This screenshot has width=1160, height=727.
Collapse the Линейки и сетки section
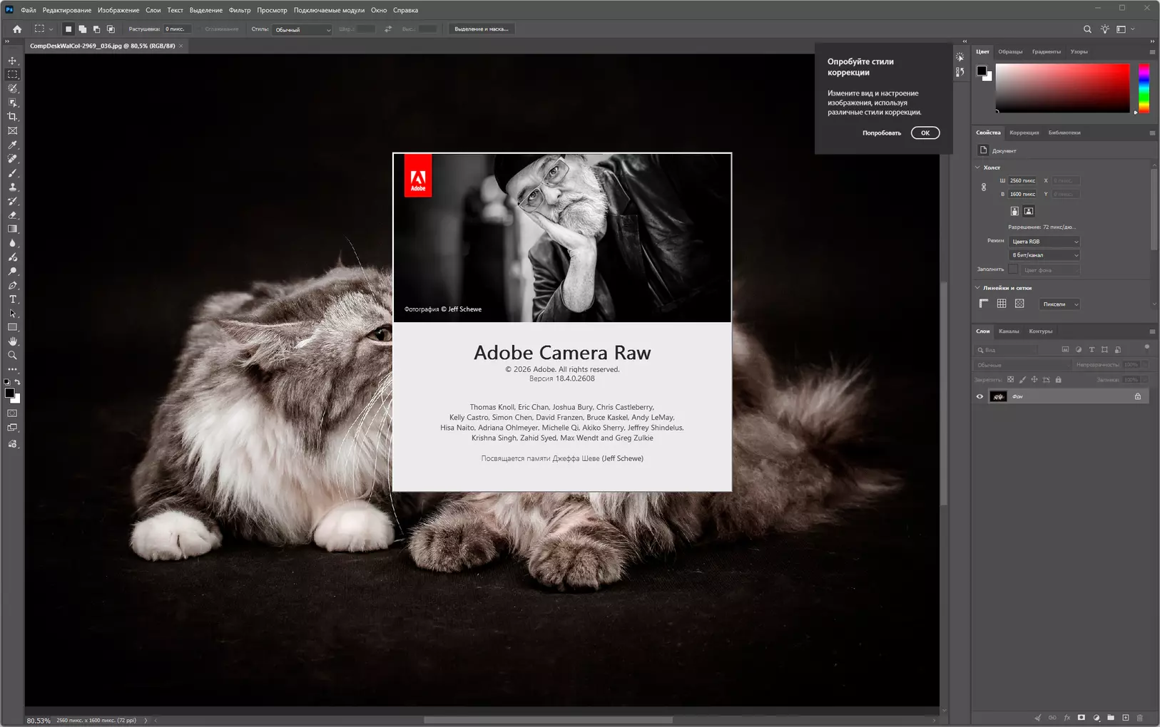(x=977, y=288)
